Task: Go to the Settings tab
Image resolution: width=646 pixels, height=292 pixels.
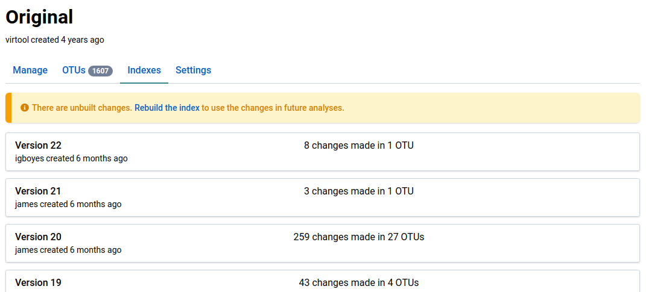Action: (x=193, y=70)
